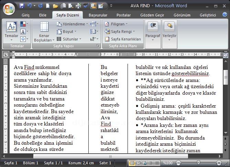Select the Sayfa Düzeni tab
Screen dimensions: 230x167
pyautogui.click(x=68, y=15)
